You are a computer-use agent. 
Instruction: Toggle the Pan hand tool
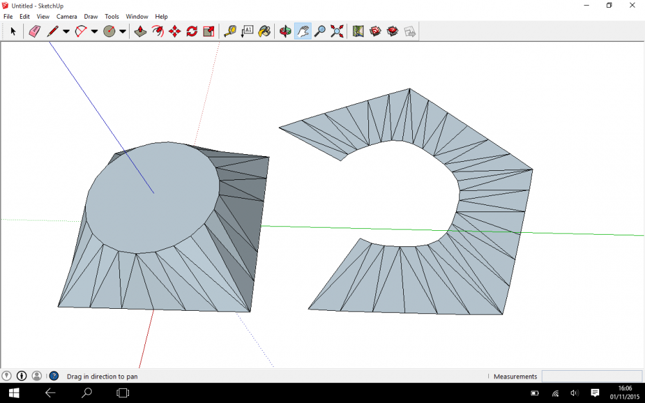click(x=303, y=31)
